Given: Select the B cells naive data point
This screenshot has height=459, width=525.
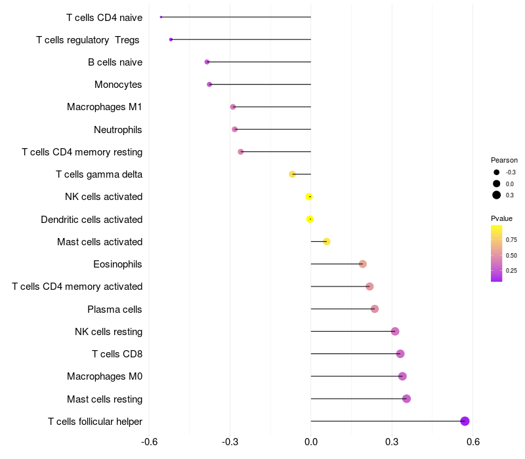Looking at the screenshot, I should 207,62.
